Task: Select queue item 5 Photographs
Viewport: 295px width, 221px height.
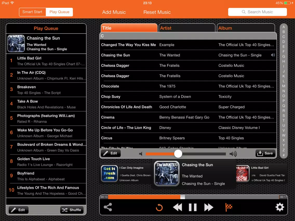Action: 46,118
